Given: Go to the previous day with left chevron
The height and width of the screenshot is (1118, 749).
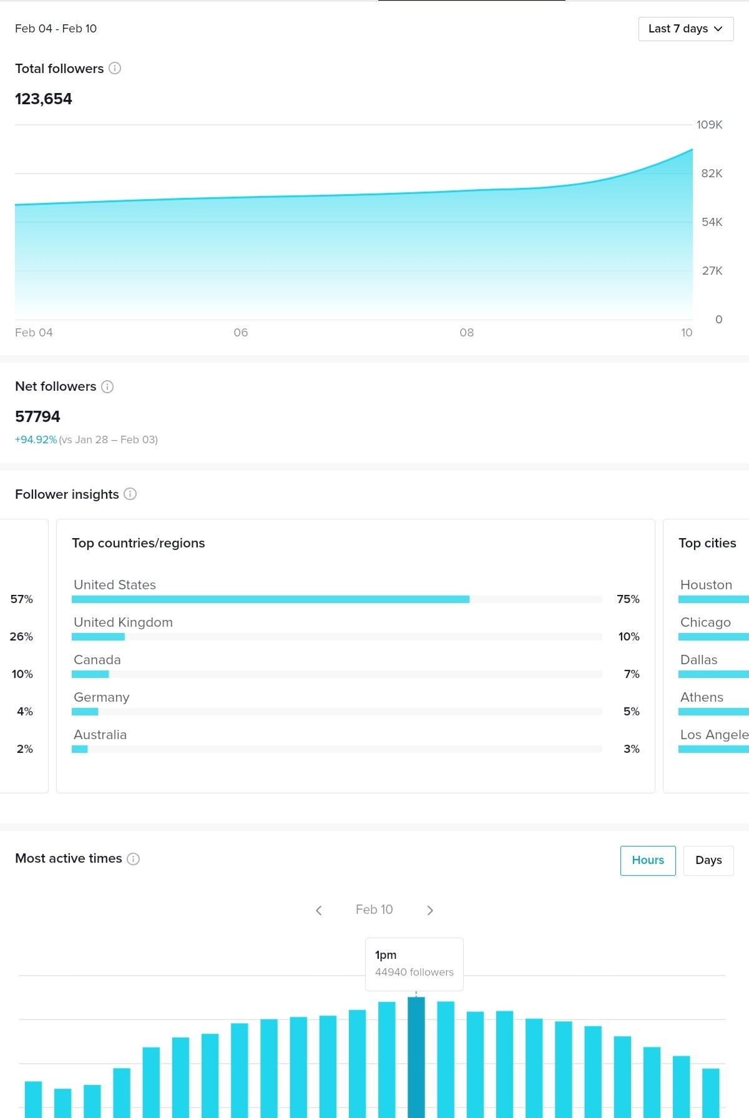Looking at the screenshot, I should [x=319, y=910].
